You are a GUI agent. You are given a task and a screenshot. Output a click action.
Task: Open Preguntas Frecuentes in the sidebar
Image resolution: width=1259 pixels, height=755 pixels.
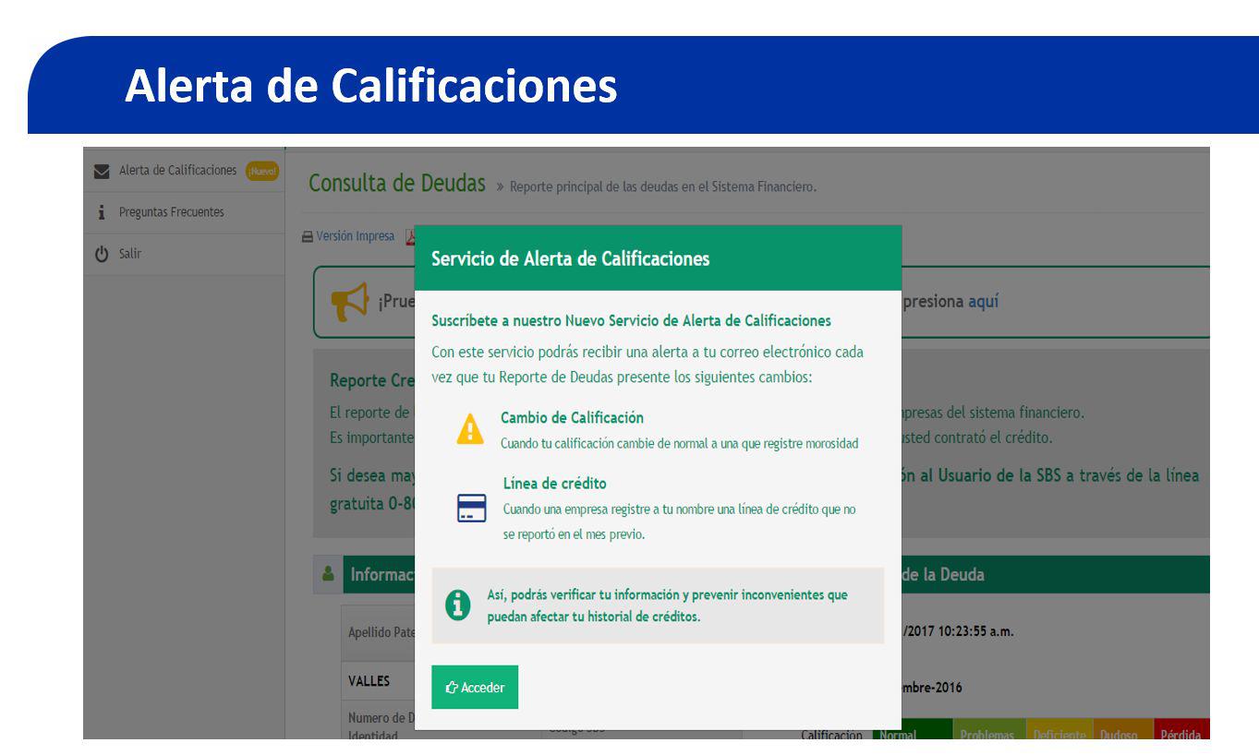point(171,212)
